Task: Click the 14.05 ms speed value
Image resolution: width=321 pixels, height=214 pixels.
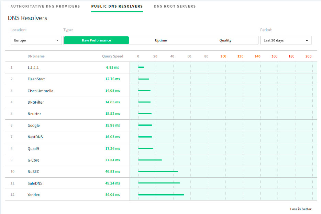Action: tap(113, 91)
